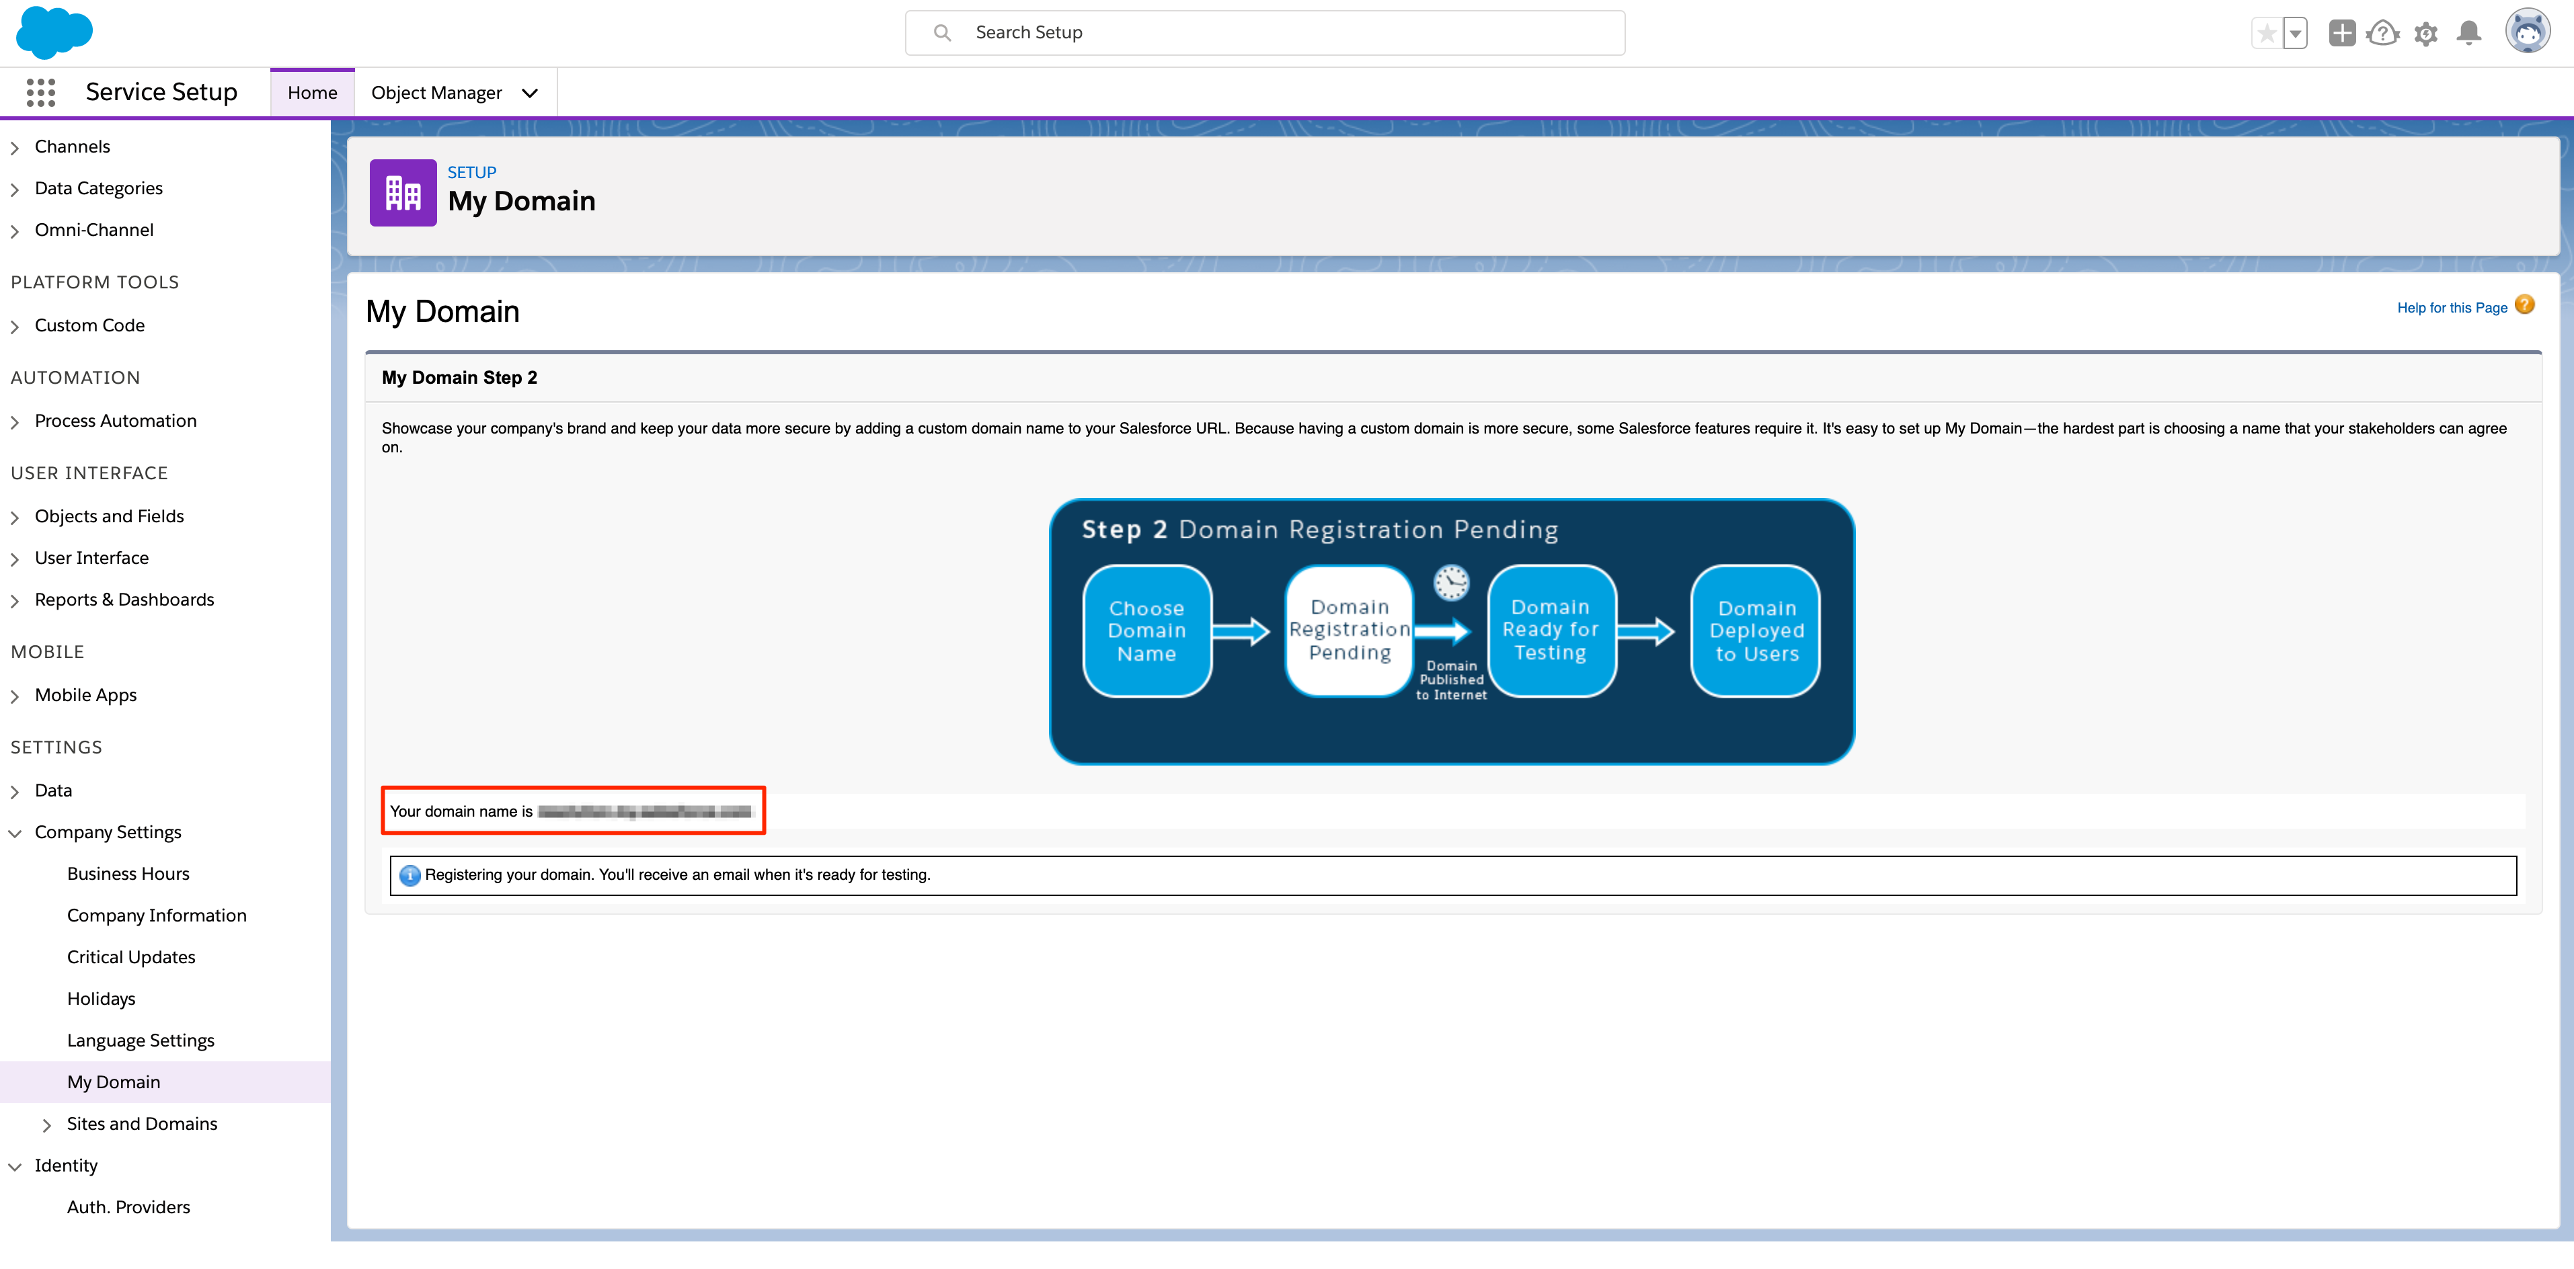Click the clock icon in step diagram
This screenshot has width=2574, height=1269.
tap(1452, 583)
